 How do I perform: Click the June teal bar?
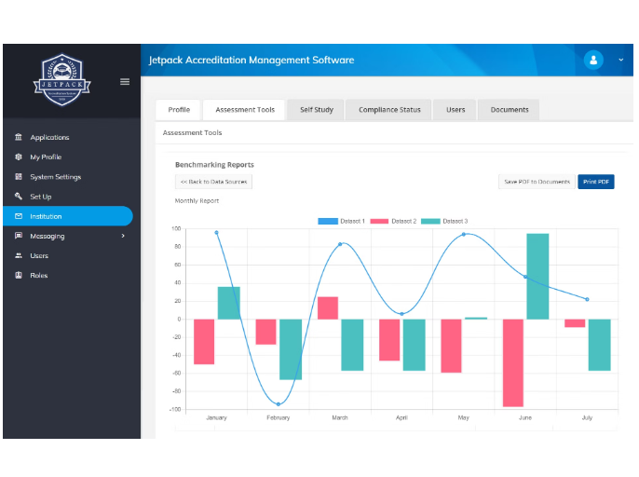click(x=537, y=277)
